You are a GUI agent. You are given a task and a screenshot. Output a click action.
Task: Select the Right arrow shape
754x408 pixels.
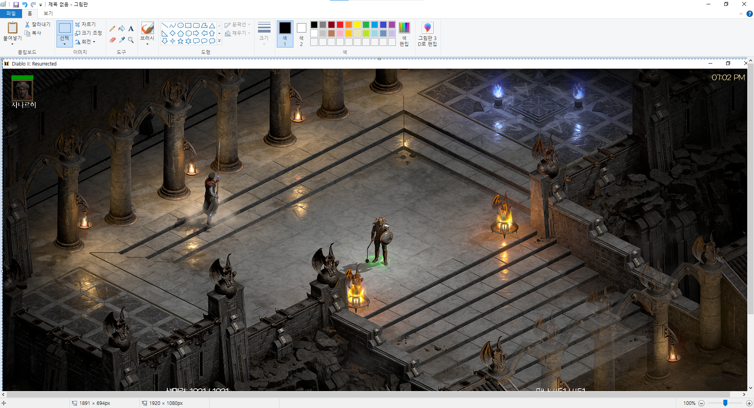pos(196,33)
